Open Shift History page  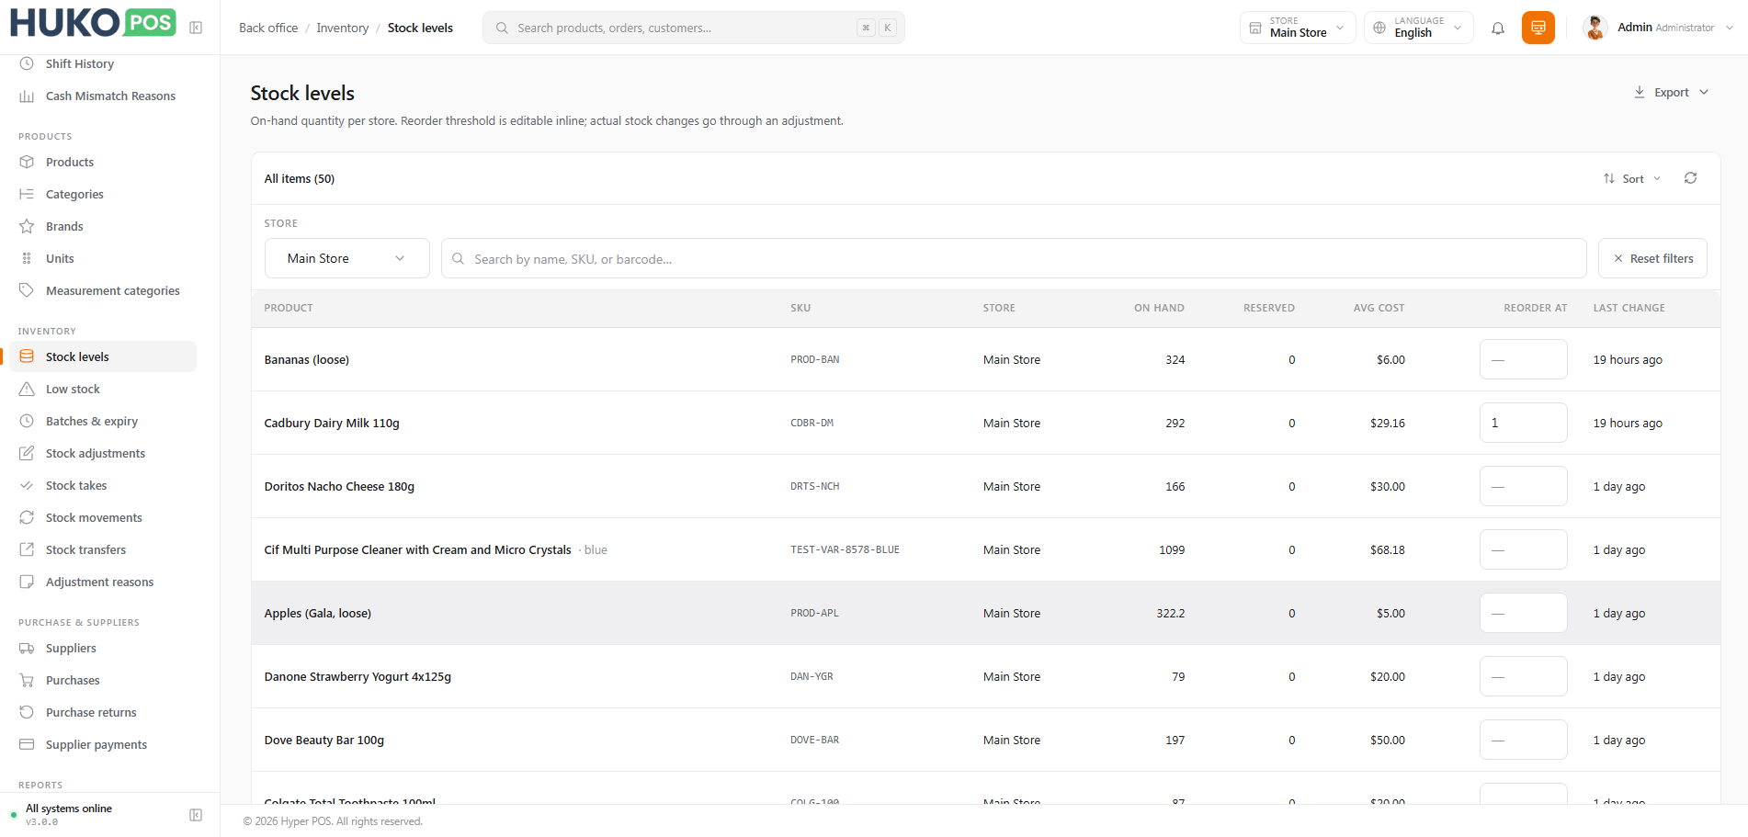(80, 63)
